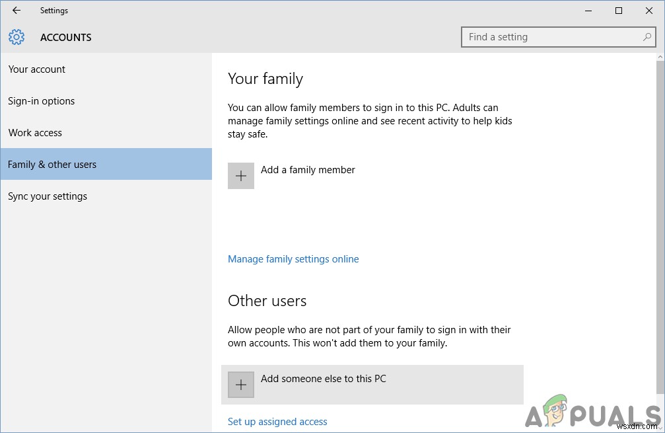
Task: Click the Accounts gear icon
Action: point(17,38)
